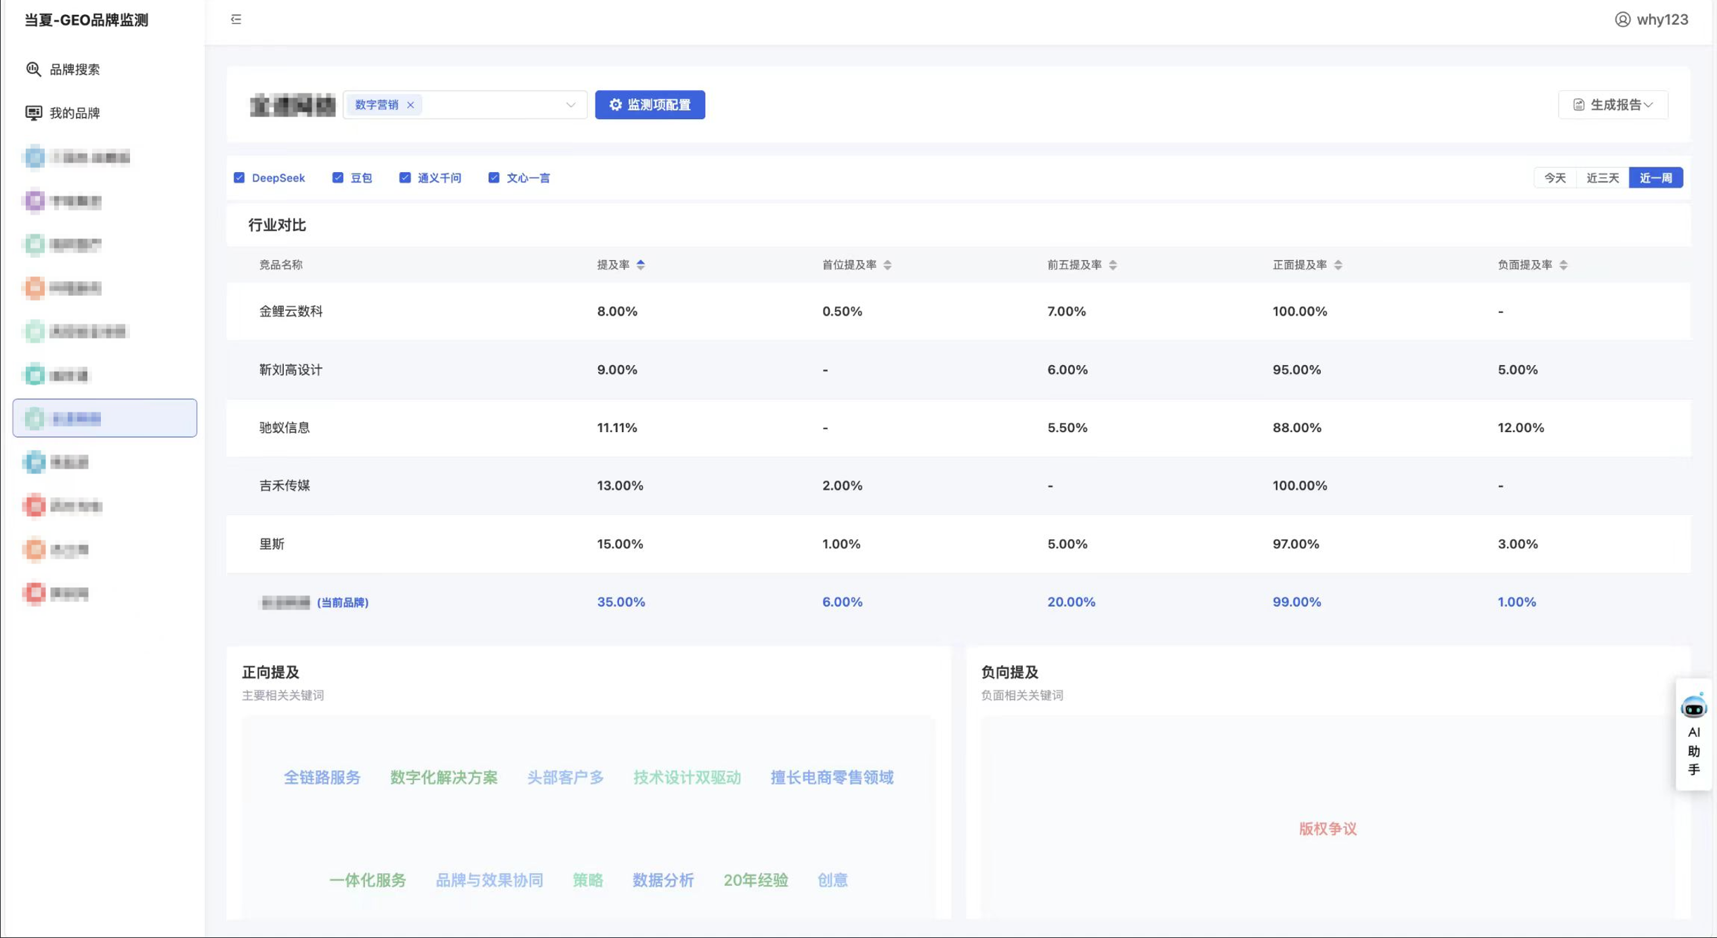This screenshot has height=938, width=1717.
Task: Toggle the 豆包 checkbox
Action: 337,177
